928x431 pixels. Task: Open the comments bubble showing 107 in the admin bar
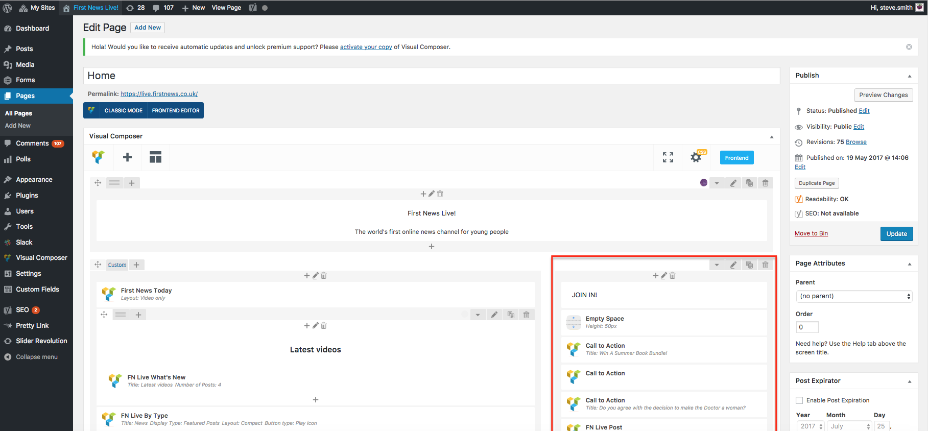click(163, 8)
